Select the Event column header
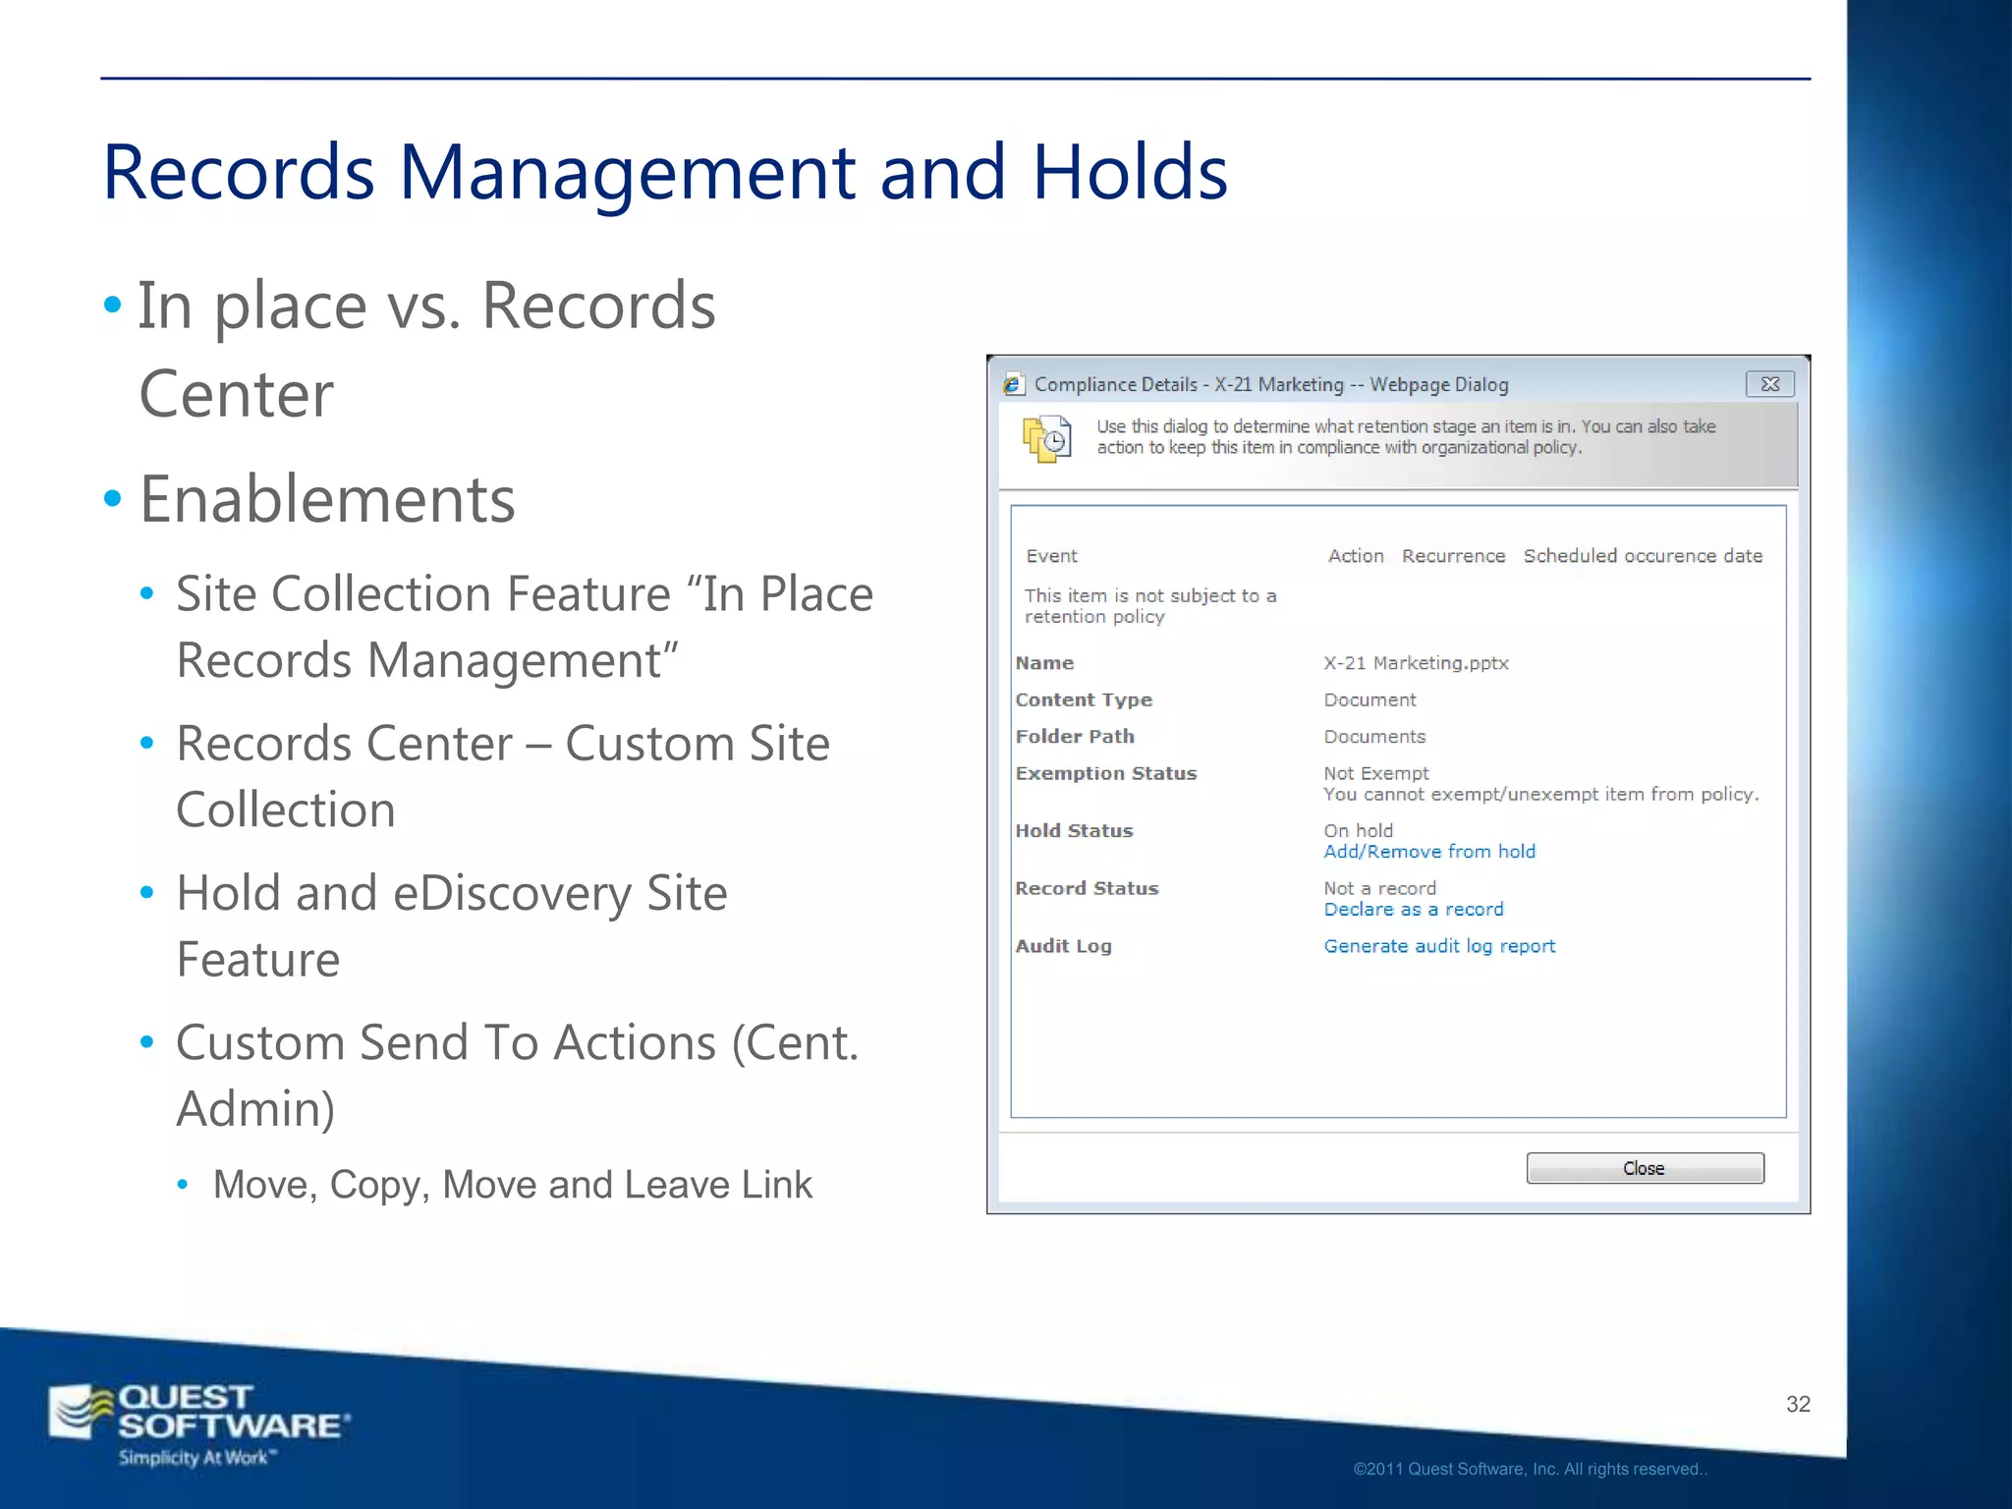The height and width of the screenshot is (1509, 2012). coord(1051,556)
